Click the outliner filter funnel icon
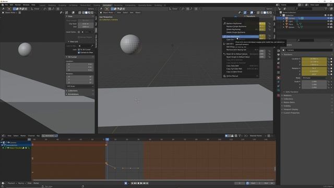The image size is (334, 188). 326,9
